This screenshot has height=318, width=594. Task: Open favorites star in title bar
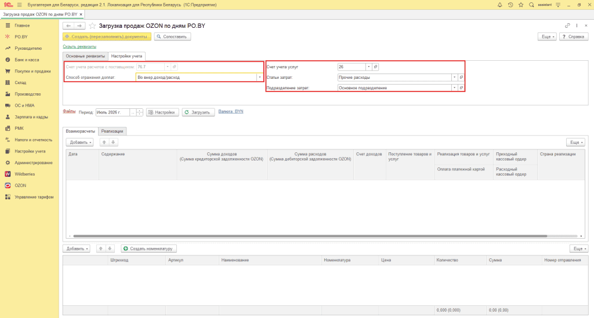(x=521, y=5)
